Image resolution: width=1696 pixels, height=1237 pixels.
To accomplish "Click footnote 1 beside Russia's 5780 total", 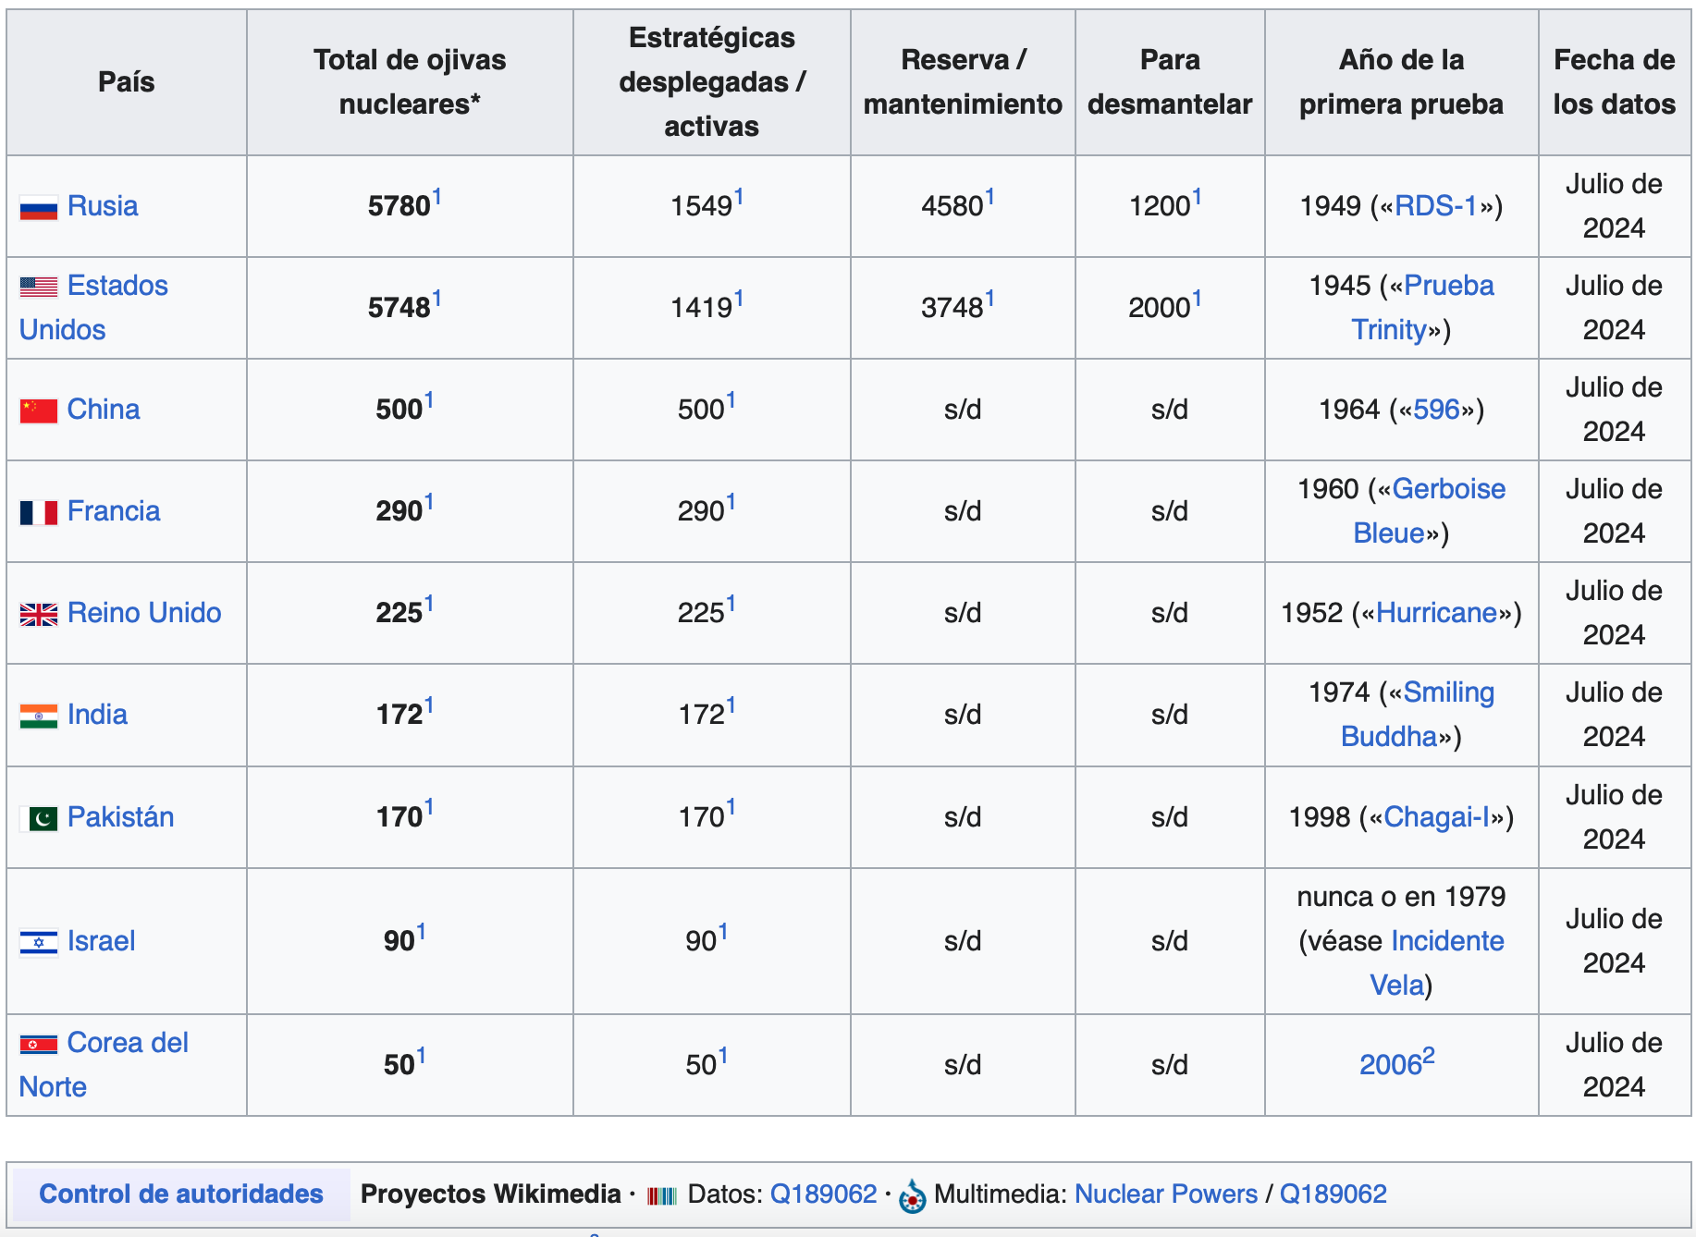I will 436,197.
